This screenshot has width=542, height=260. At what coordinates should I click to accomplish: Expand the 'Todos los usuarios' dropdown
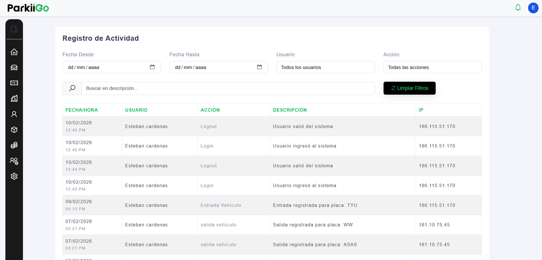tap(325, 67)
